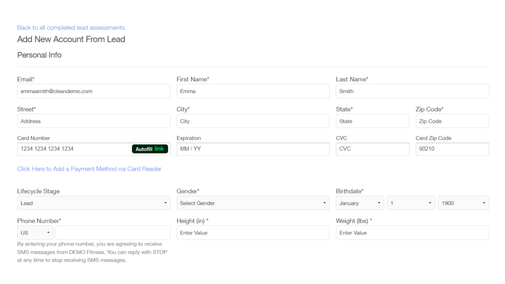
Task: Open the Lifecycle Stage dropdown
Action: pyautogui.click(x=94, y=203)
